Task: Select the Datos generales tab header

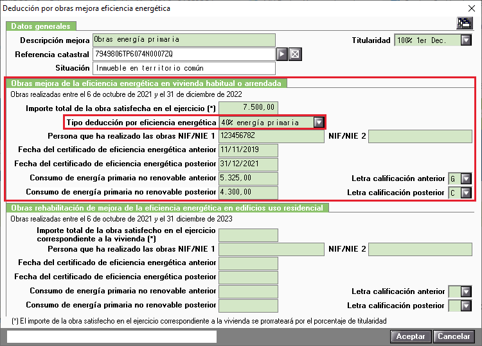Action: pos(41,26)
